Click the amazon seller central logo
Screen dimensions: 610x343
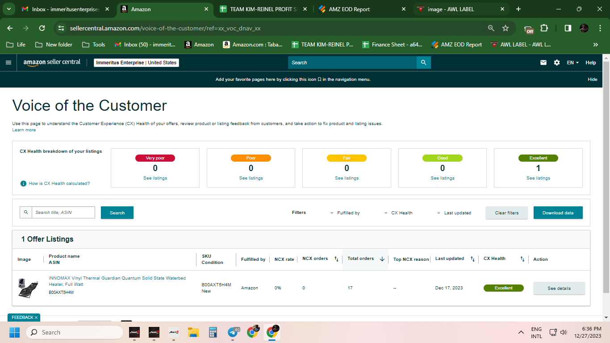pyautogui.click(x=52, y=63)
